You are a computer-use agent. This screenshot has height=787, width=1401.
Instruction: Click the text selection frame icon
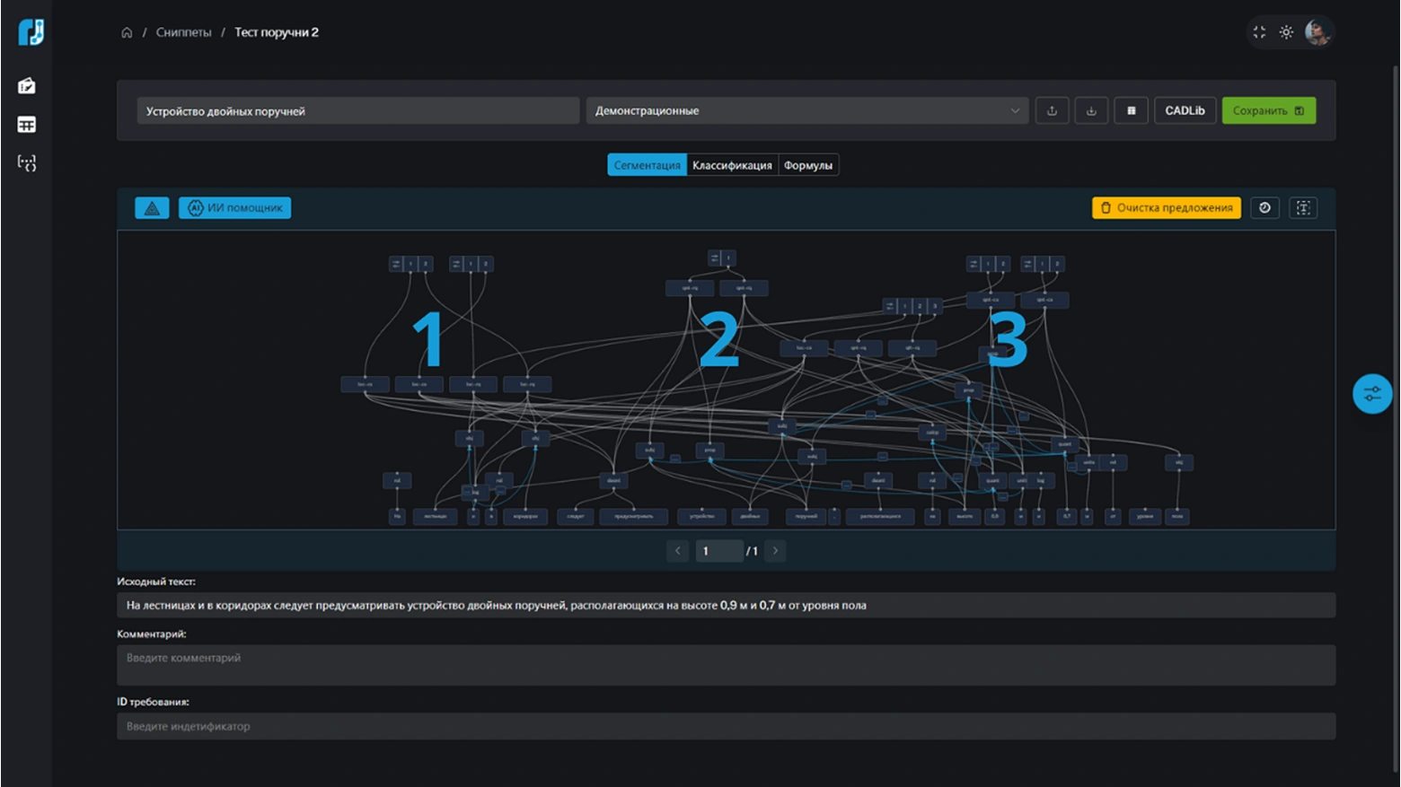point(1303,208)
